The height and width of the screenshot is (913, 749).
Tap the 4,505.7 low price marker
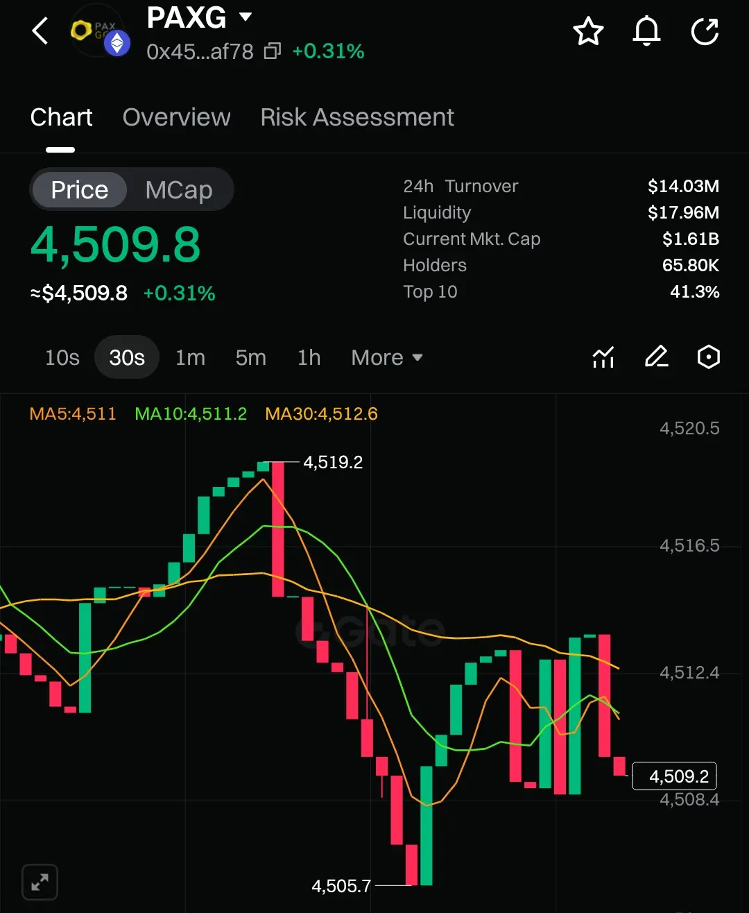341,886
